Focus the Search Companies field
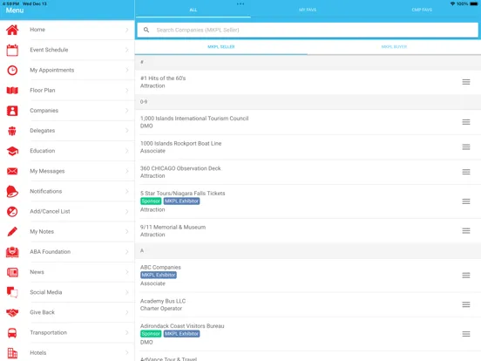The image size is (481, 361). [308, 30]
